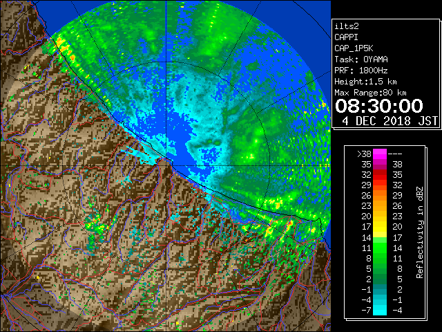Click 'Task: OYAMA' line
This screenshot has width=442, height=332.
pos(361,59)
